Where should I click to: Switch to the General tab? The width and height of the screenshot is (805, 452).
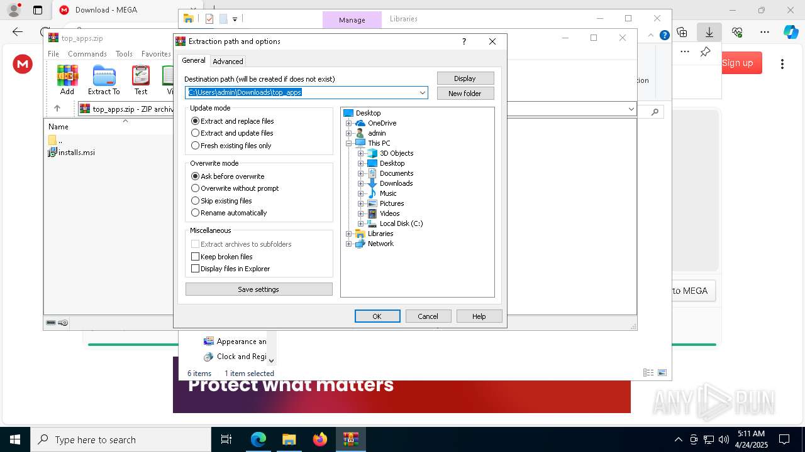click(194, 60)
